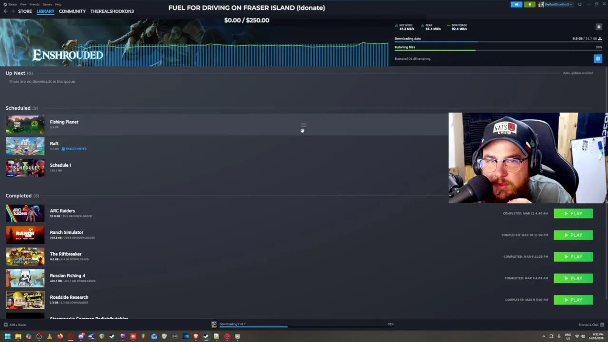Open the Games menu
The image size is (608, 342).
[x=47, y=4]
